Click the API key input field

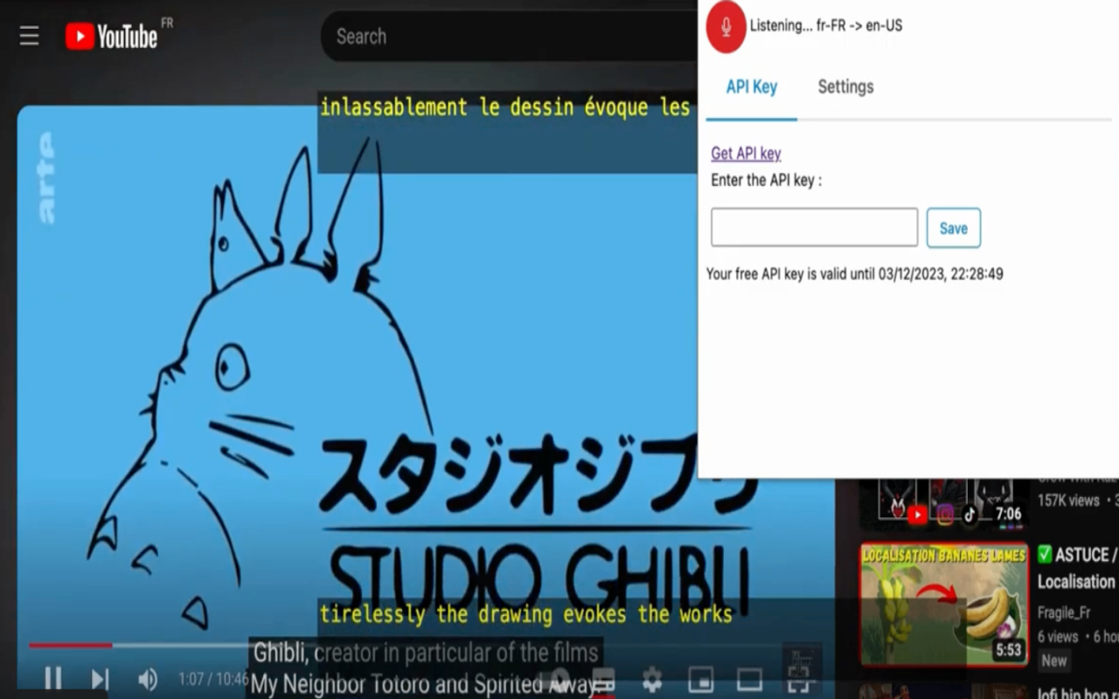click(x=814, y=227)
